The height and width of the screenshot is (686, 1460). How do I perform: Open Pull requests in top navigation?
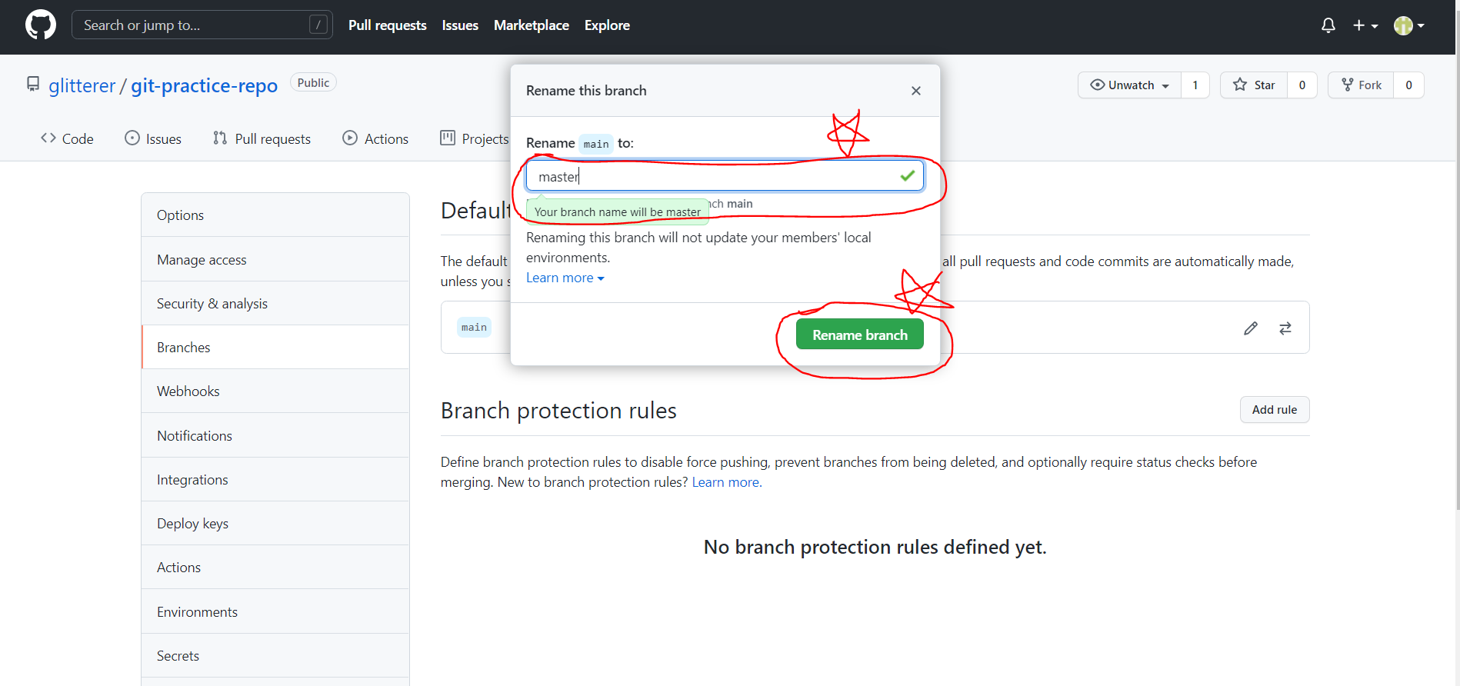point(387,25)
